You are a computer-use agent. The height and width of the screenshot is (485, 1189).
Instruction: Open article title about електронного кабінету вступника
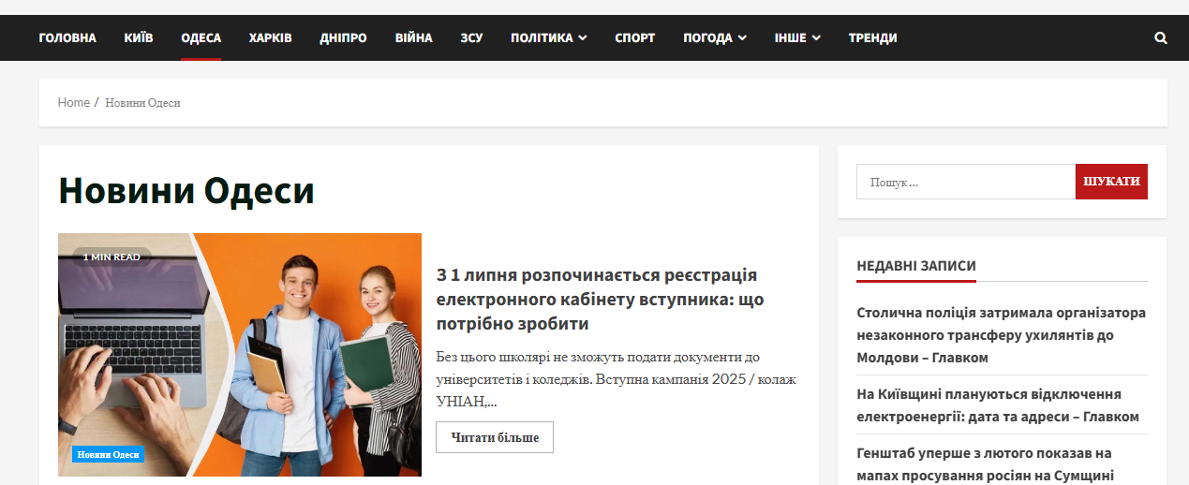601,300
